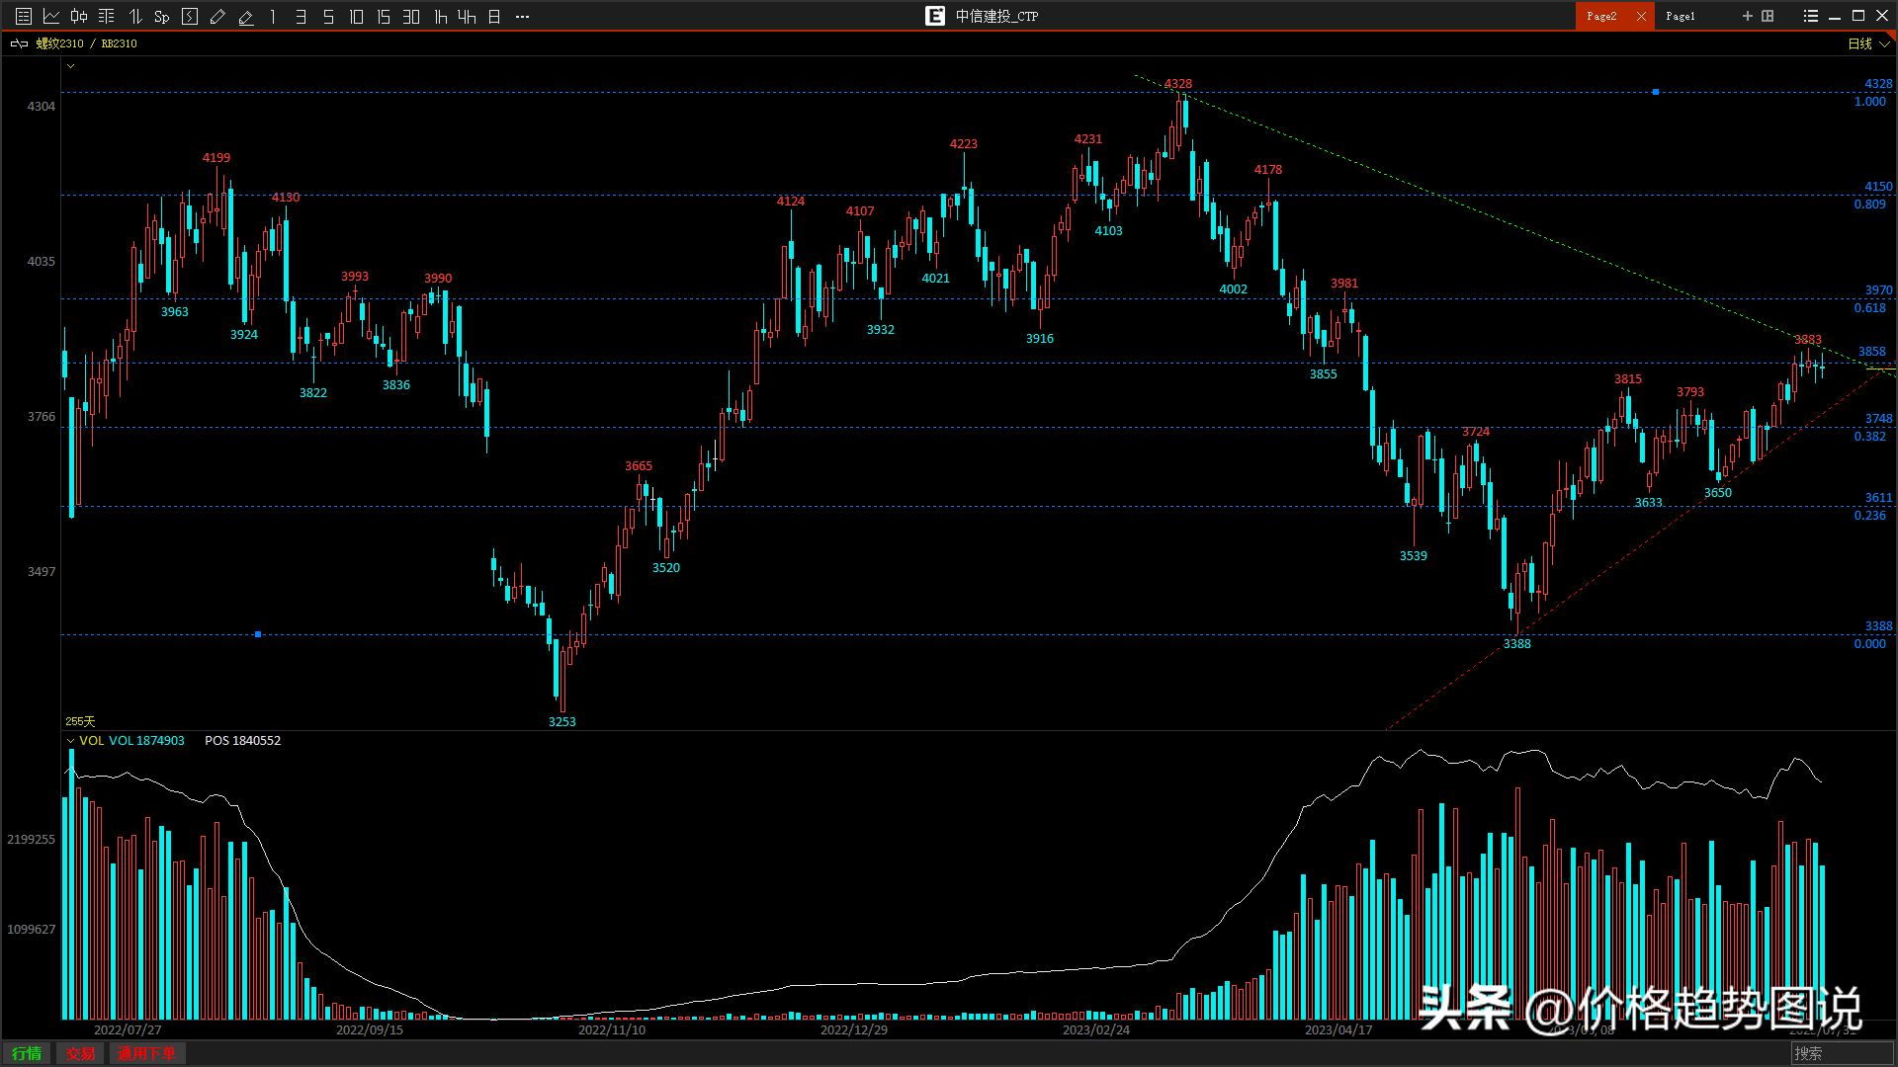The image size is (1898, 1067).
Task: Select the candlestick chart icon
Action: point(79,17)
